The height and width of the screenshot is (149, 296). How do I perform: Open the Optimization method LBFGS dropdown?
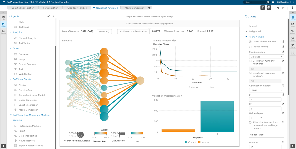(x=267, y=90)
